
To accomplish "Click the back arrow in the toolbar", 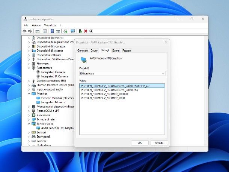I will point(24,31).
